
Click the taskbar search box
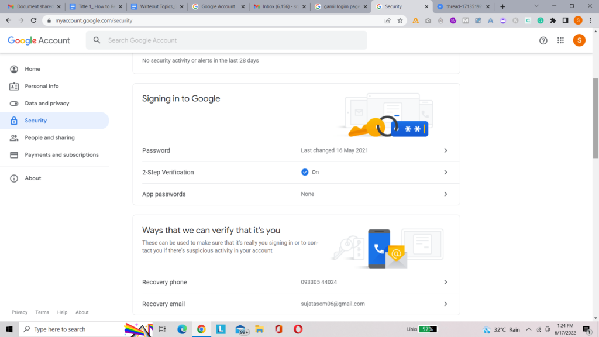click(86, 329)
